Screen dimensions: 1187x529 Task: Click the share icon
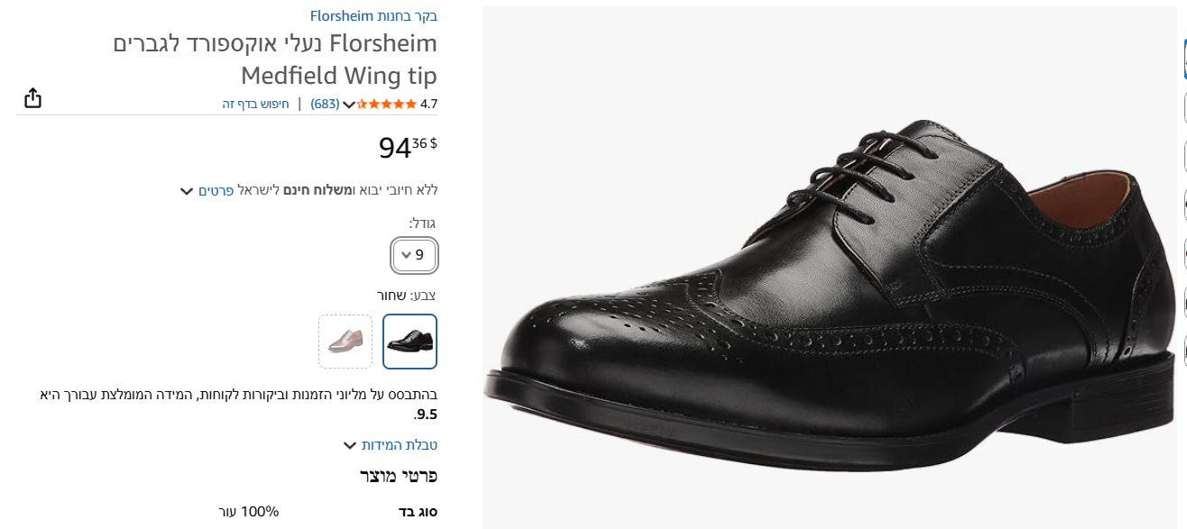(32, 98)
